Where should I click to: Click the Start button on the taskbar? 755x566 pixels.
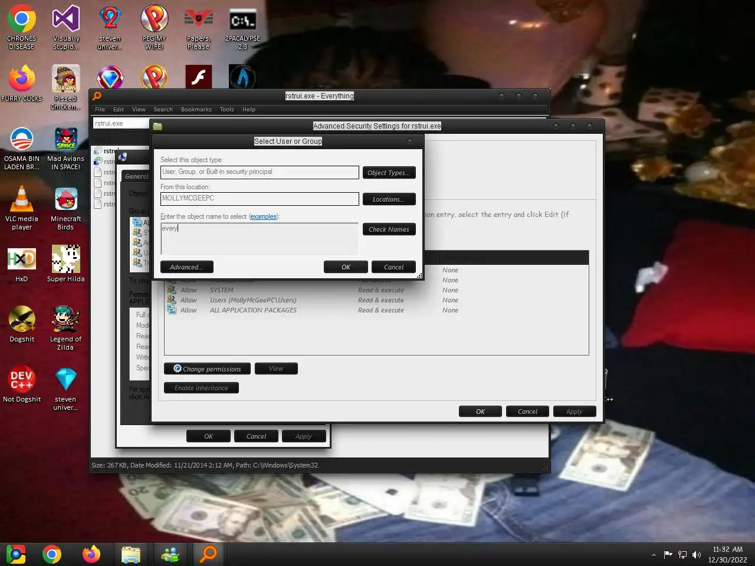click(x=16, y=554)
